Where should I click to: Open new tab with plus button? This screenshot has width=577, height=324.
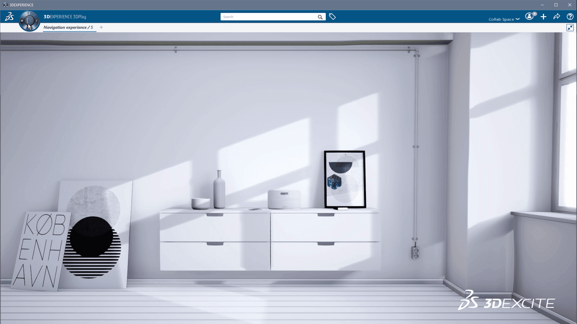(x=102, y=27)
